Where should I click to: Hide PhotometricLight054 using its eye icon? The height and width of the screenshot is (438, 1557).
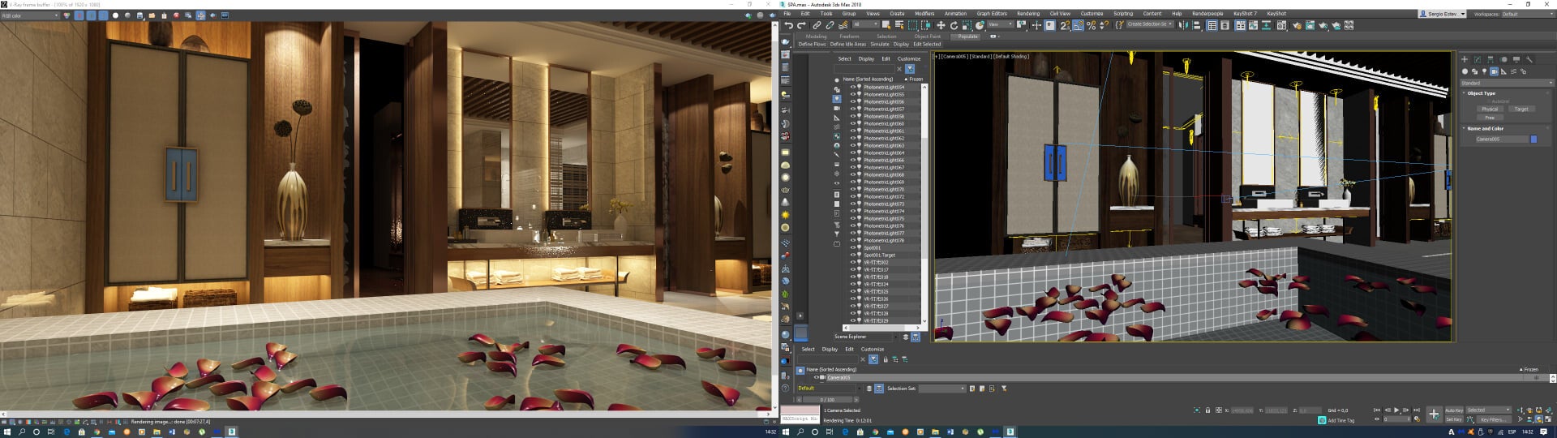pyautogui.click(x=852, y=87)
